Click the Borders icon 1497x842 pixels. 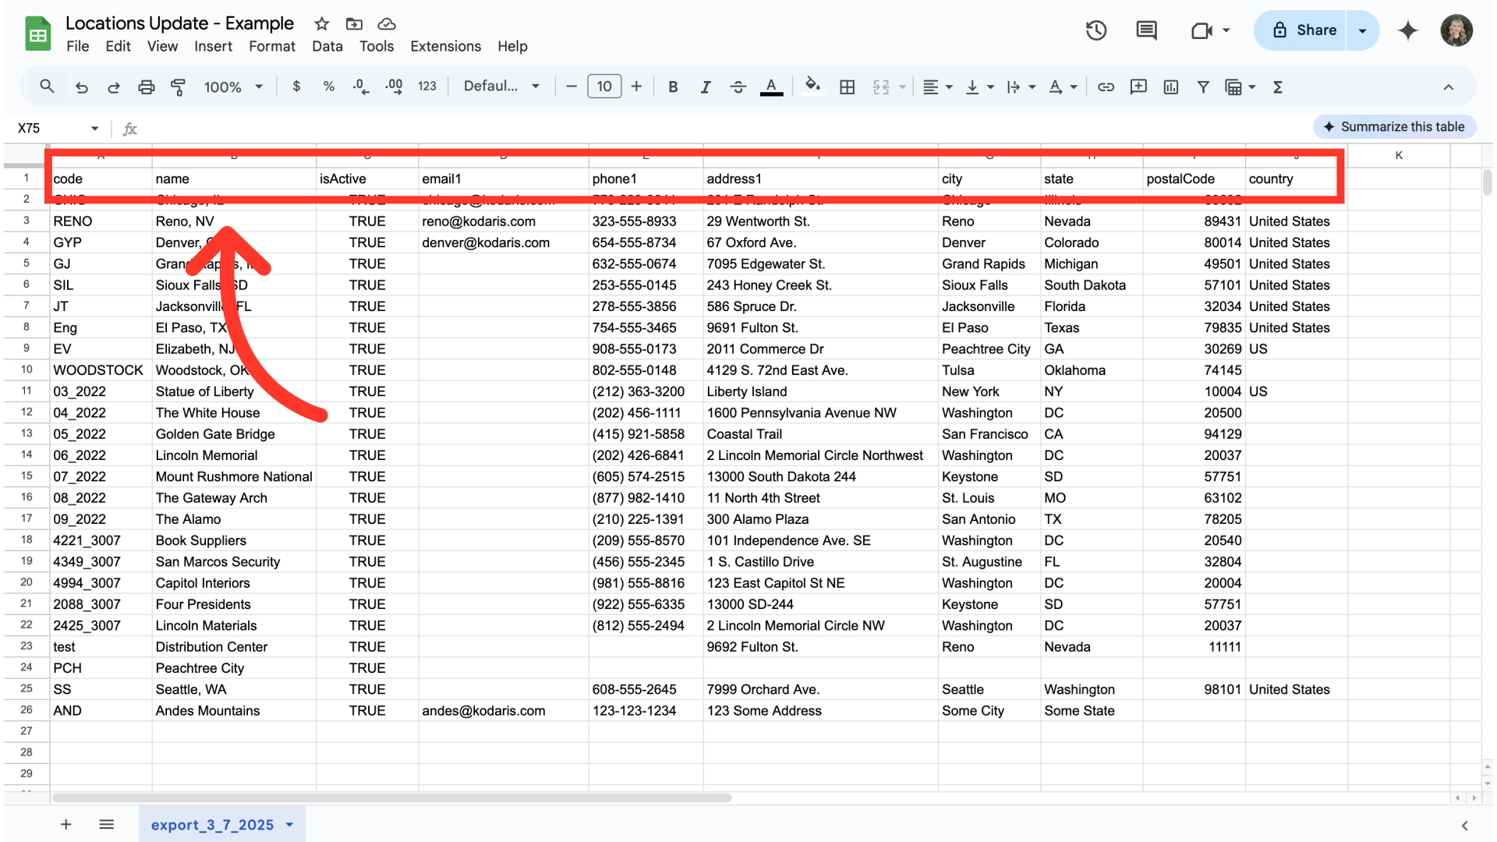point(848,87)
